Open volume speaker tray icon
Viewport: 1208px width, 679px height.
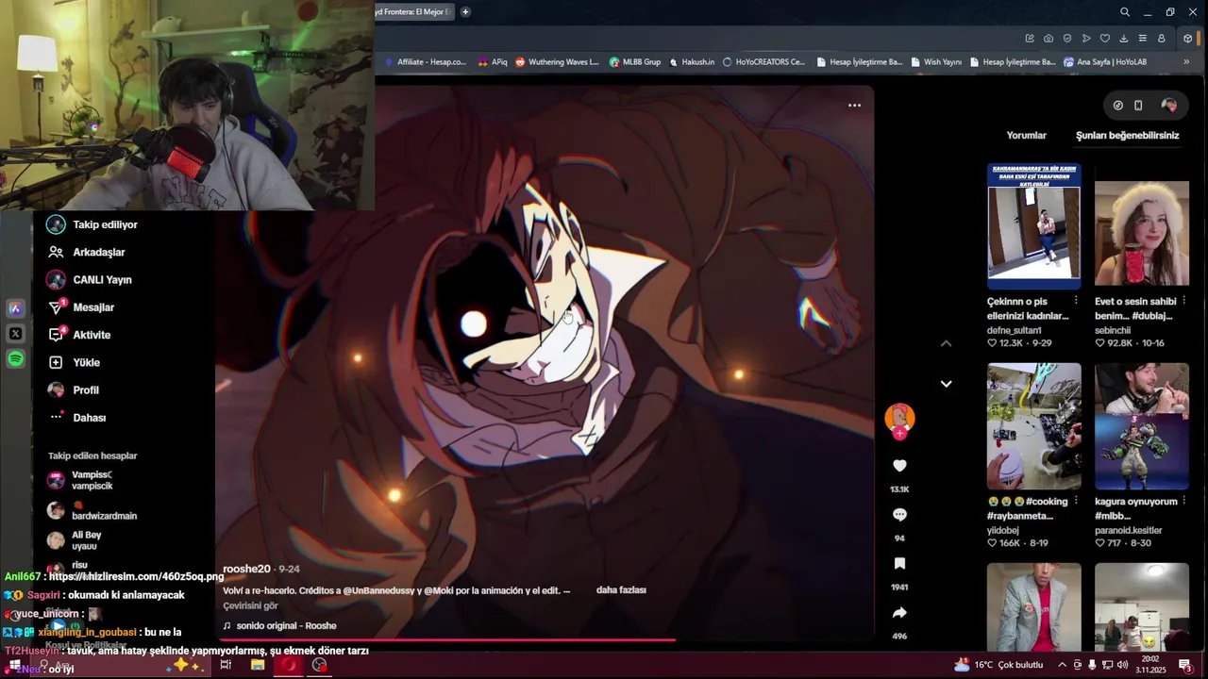coord(1122,665)
